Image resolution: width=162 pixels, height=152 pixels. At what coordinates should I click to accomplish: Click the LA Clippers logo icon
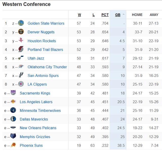click(21, 84)
